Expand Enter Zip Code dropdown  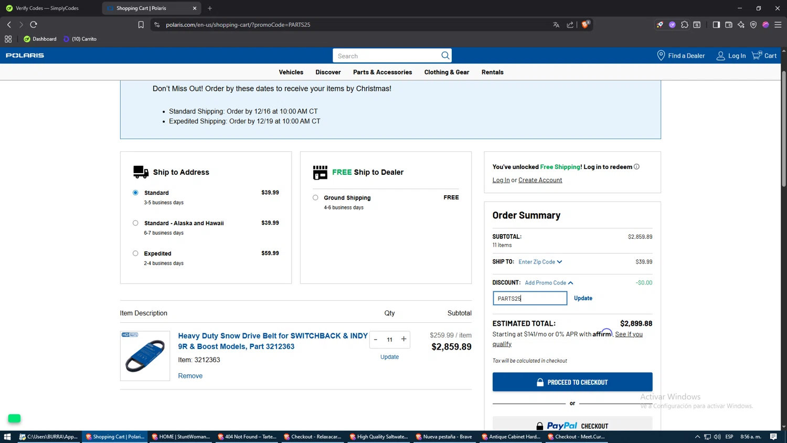pos(540,262)
